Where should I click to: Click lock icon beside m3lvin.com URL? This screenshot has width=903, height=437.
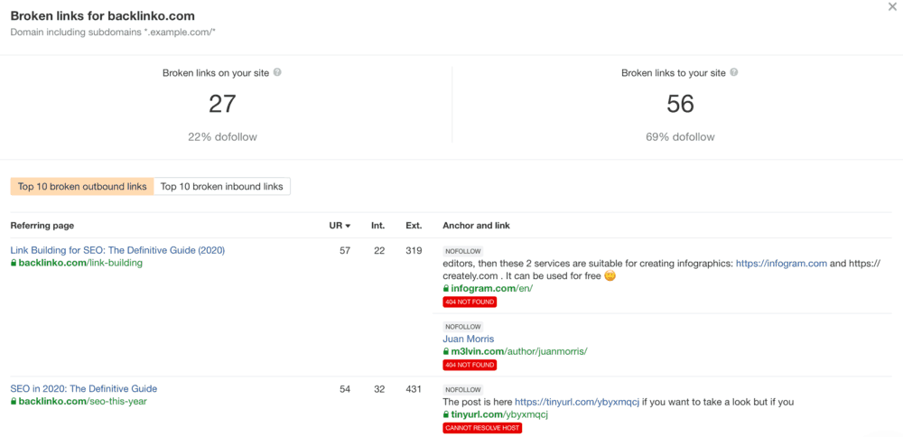(x=446, y=351)
